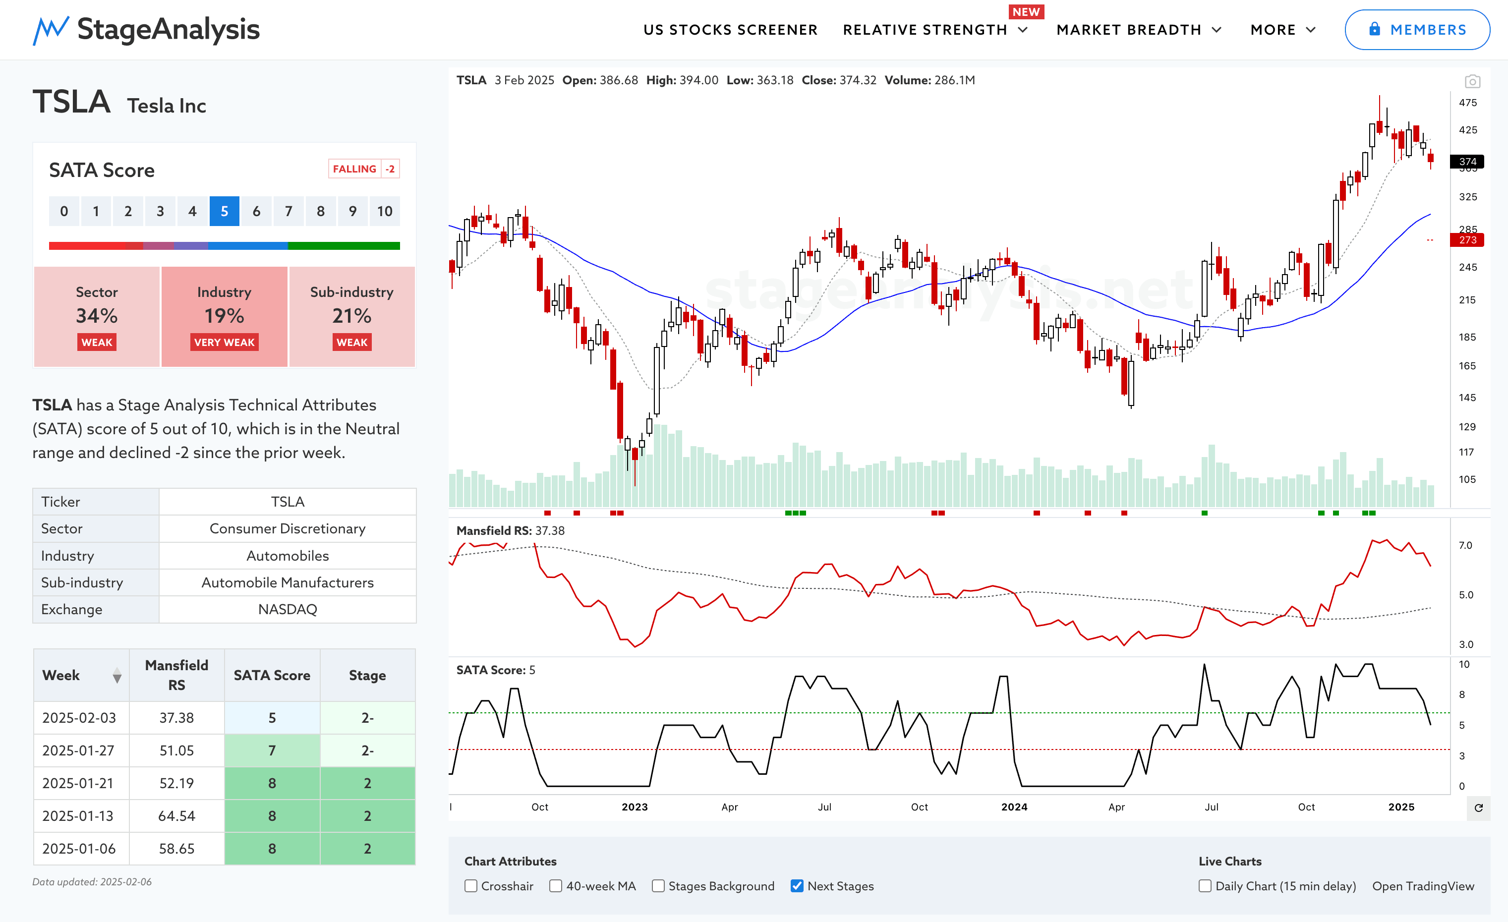Open the TradingView link
The width and height of the screenshot is (1508, 922).
point(1423,886)
